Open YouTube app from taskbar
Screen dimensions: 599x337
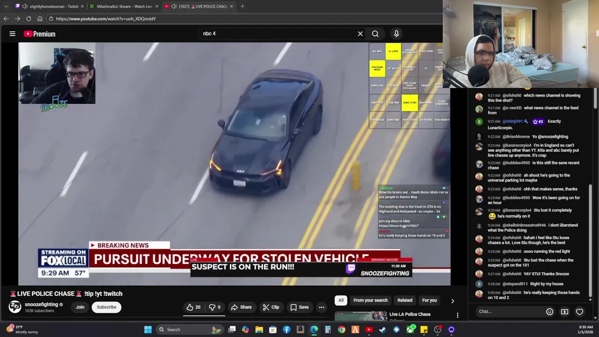[x=369, y=330]
